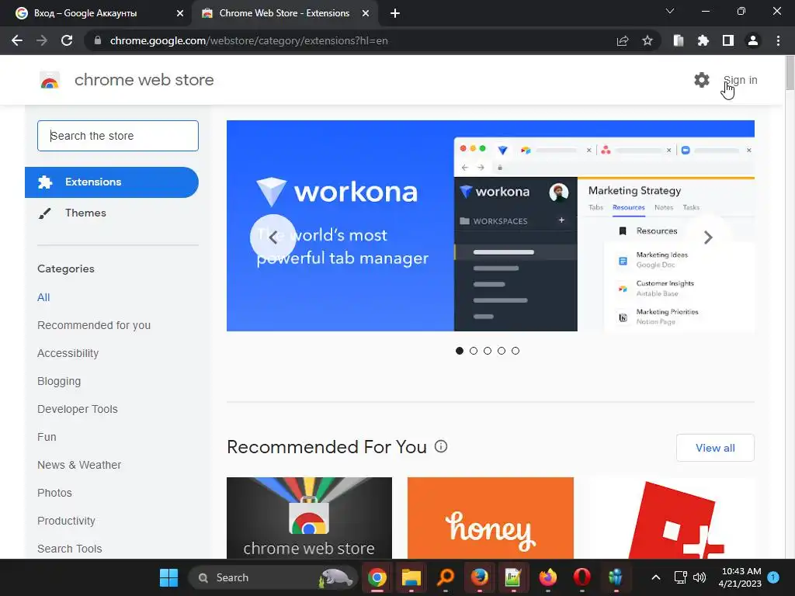Open the tab search dropdown
Image resolution: width=795 pixels, height=596 pixels.
coord(670,11)
